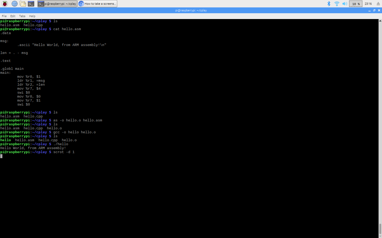Click the terminal cursor block
Screen dimensions: 382x238
(x=1, y=156)
